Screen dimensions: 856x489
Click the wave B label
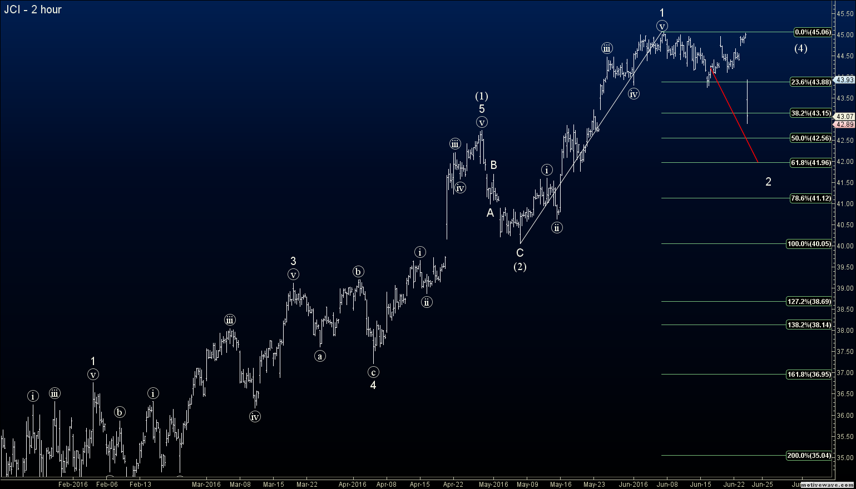(493, 165)
